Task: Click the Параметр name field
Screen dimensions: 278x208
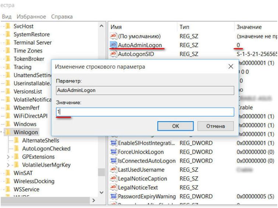Action: coord(145,90)
